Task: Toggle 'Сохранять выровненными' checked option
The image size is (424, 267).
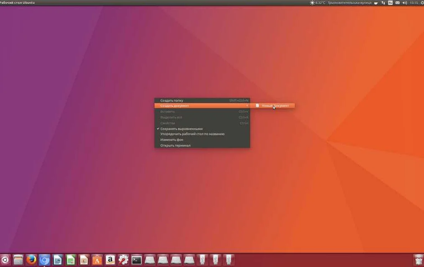Action: pyautogui.click(x=181, y=129)
